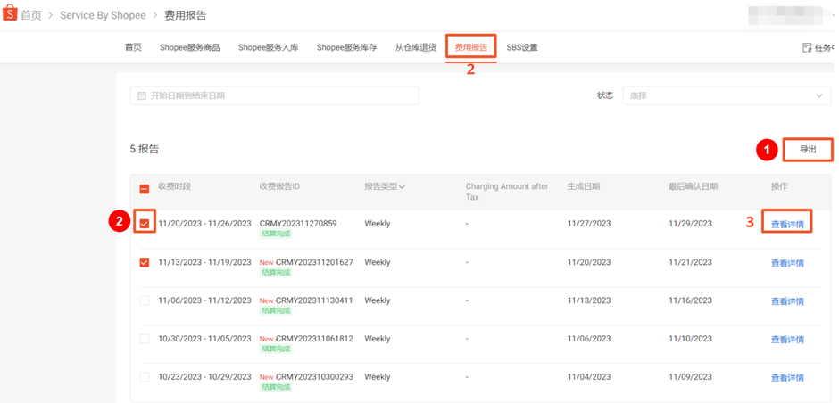Click last confirmed date 11/29/2023
The height and width of the screenshot is (403, 839).
[690, 224]
